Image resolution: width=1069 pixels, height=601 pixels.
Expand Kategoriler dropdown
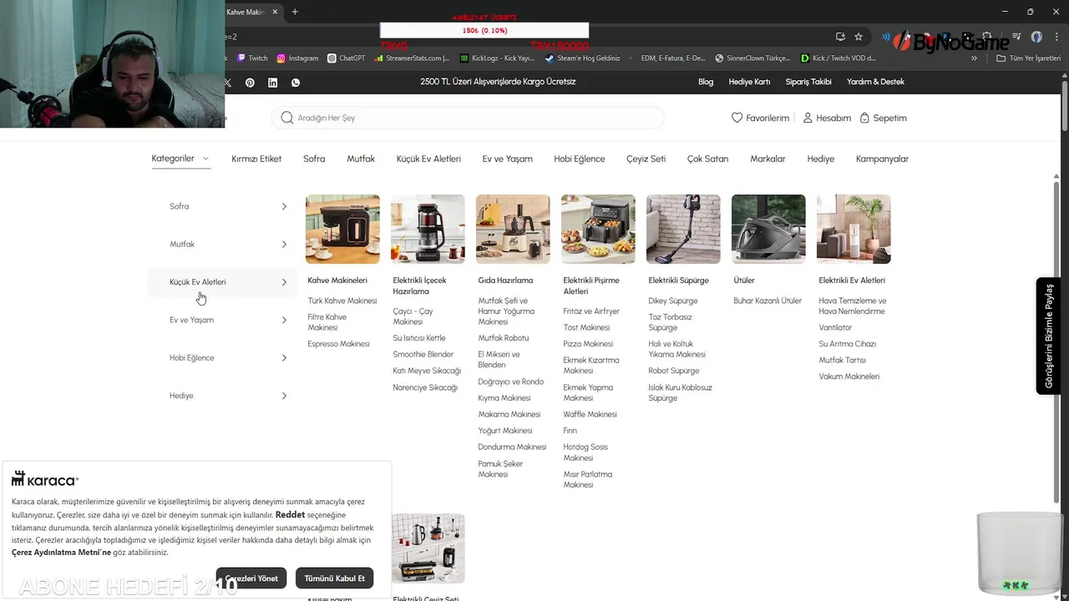click(x=180, y=159)
